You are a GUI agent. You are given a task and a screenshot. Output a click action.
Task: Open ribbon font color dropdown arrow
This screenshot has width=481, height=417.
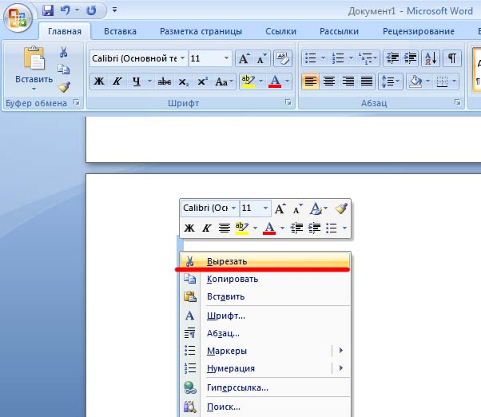tap(288, 81)
